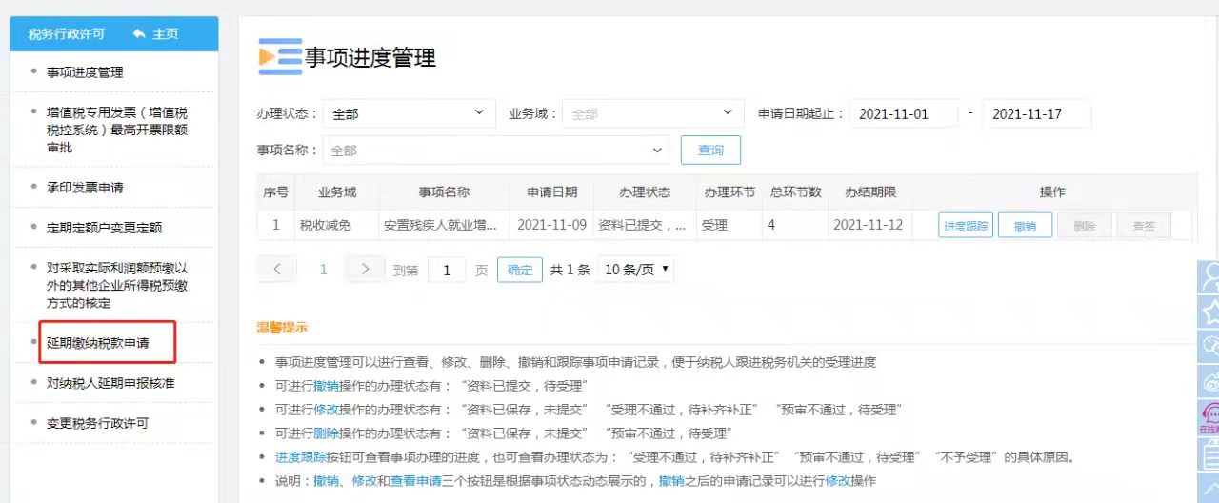The height and width of the screenshot is (503, 1219).
Task: Click the 总环节数 column header
Action: [795, 191]
